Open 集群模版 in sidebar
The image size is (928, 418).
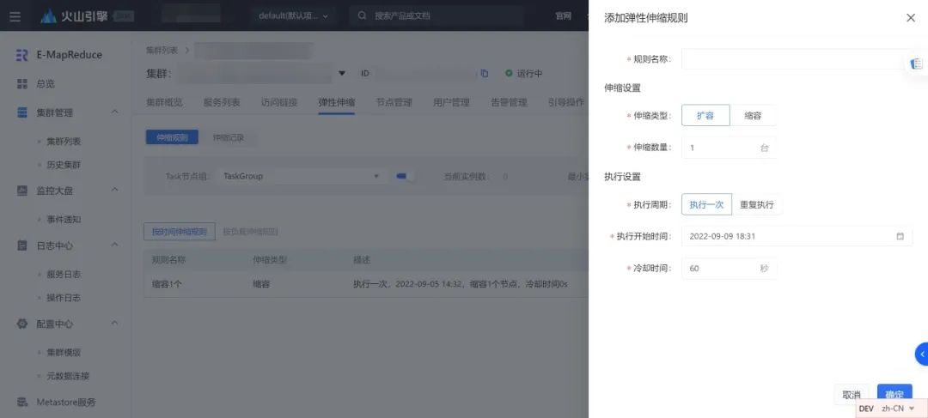click(x=64, y=353)
